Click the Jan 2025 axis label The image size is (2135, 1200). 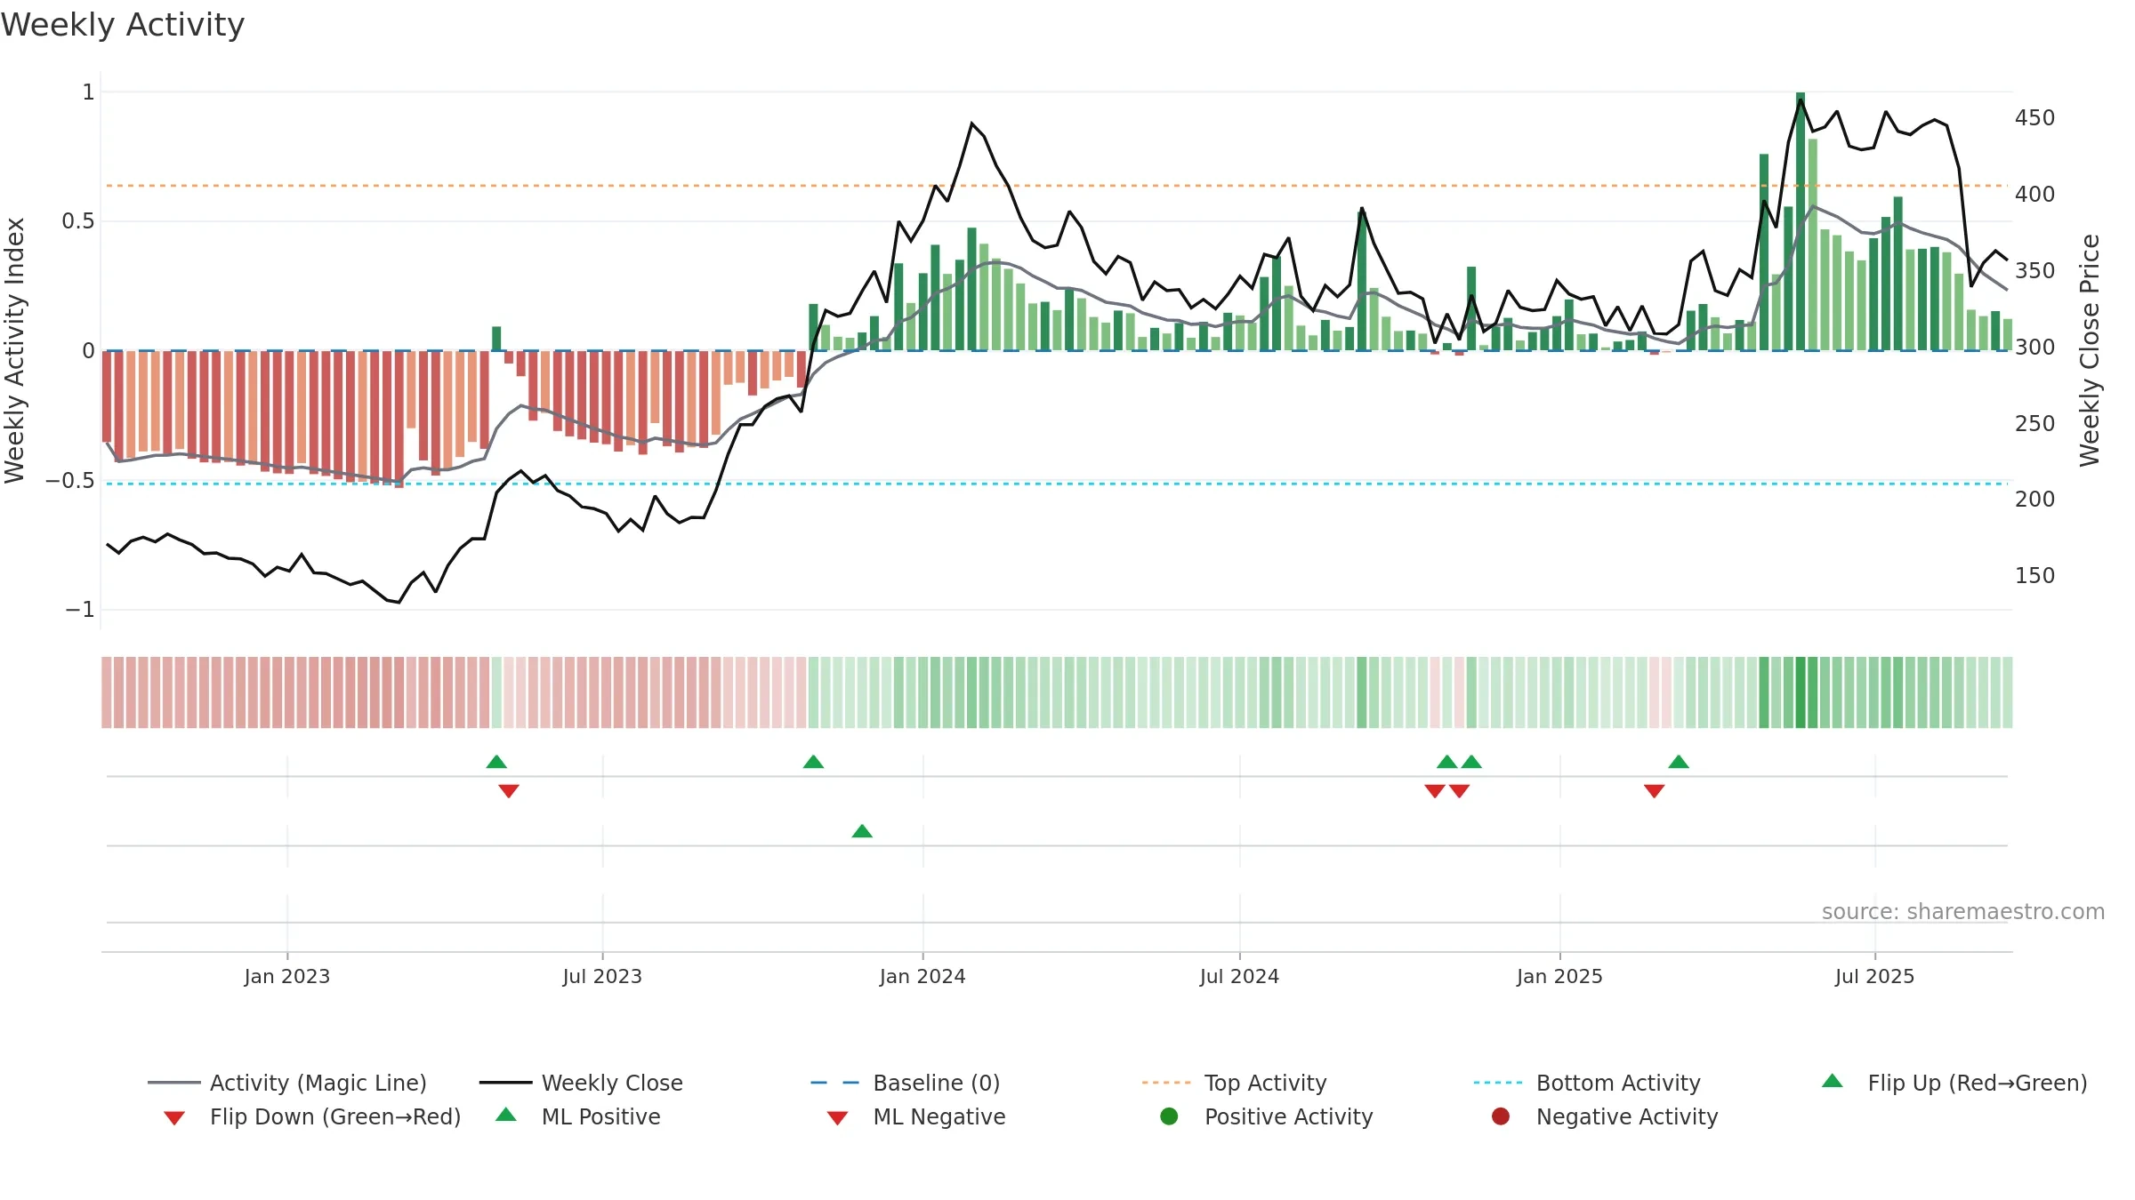tap(1559, 976)
